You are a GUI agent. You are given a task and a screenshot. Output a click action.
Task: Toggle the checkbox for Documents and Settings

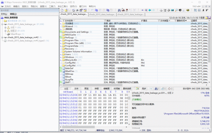pyautogui.click(x=61, y=32)
